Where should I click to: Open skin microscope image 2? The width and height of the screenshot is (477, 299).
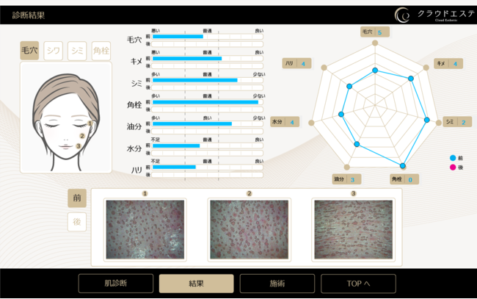tap(250, 230)
